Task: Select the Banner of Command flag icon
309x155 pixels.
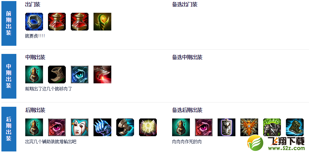Action: 227,127
